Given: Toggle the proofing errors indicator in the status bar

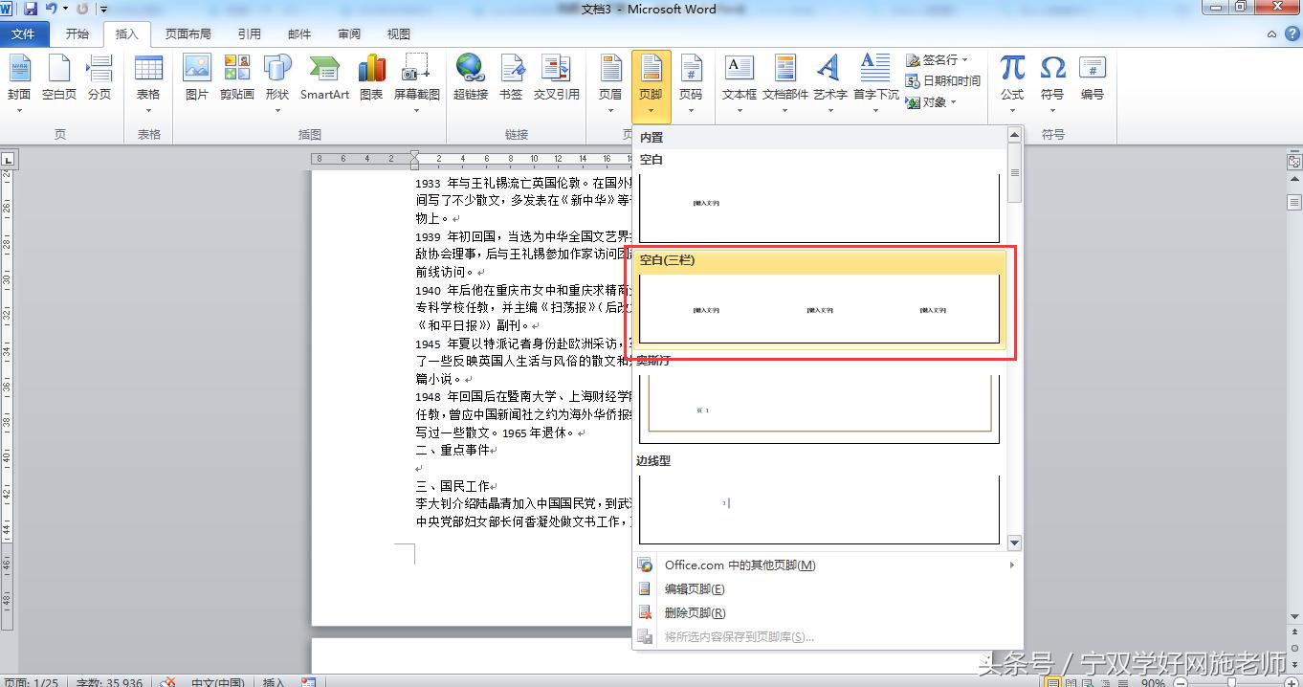Looking at the screenshot, I should (168, 682).
